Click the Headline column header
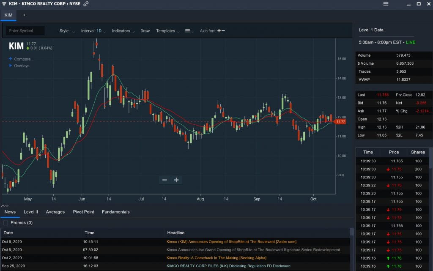The image size is (433, 271). click(x=175, y=233)
